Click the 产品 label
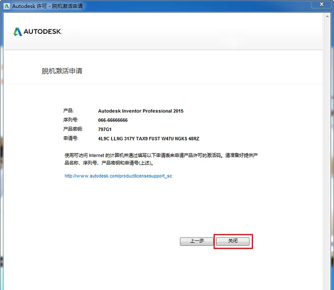Image resolution: width=334 pixels, height=290 pixels. pos(68,110)
